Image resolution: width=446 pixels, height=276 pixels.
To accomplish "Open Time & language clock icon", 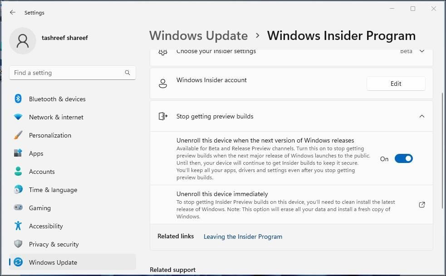I will [18, 190].
